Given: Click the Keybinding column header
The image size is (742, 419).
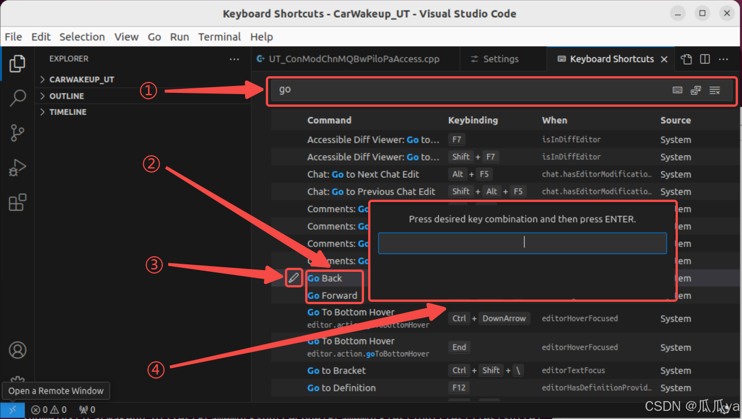Looking at the screenshot, I should click(x=473, y=120).
